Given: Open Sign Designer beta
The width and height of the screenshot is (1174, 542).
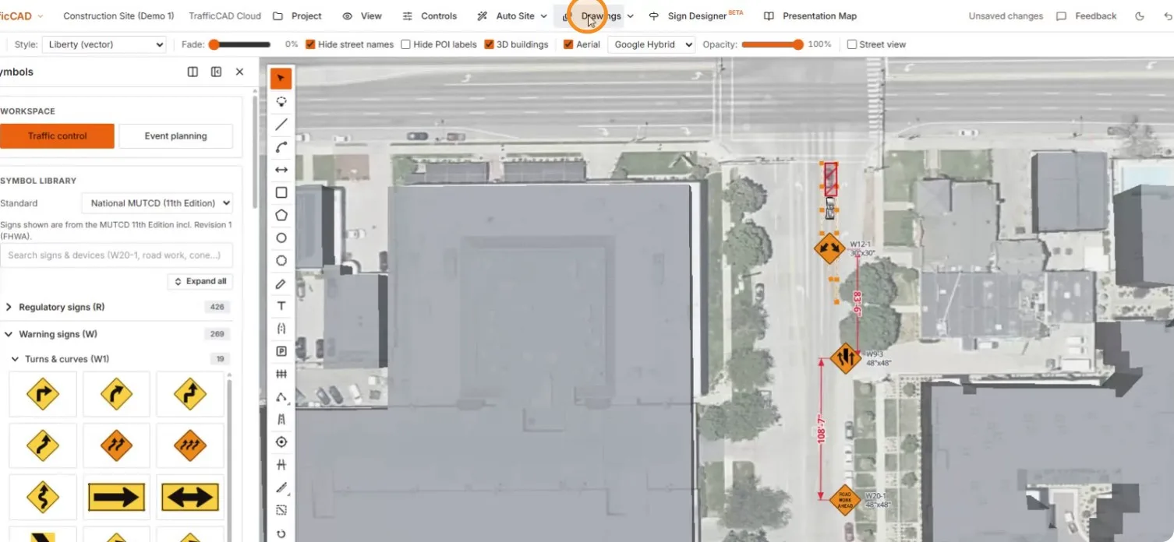Looking at the screenshot, I should pos(695,16).
